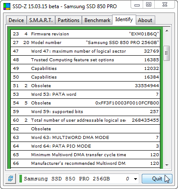This screenshot has width=178, height=189.
Task: Select the Obsolete row with hex value 0xFF3F10003F0010FCFB00
Action: tap(85, 103)
